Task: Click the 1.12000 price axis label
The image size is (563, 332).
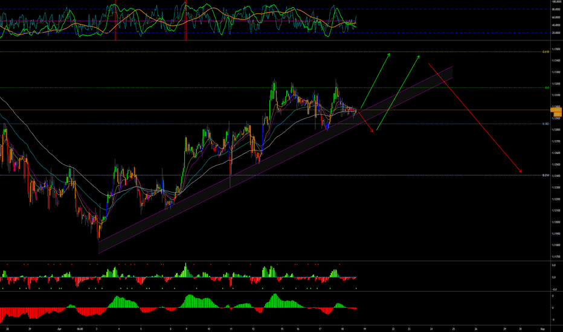Action: pyautogui.click(x=556, y=222)
